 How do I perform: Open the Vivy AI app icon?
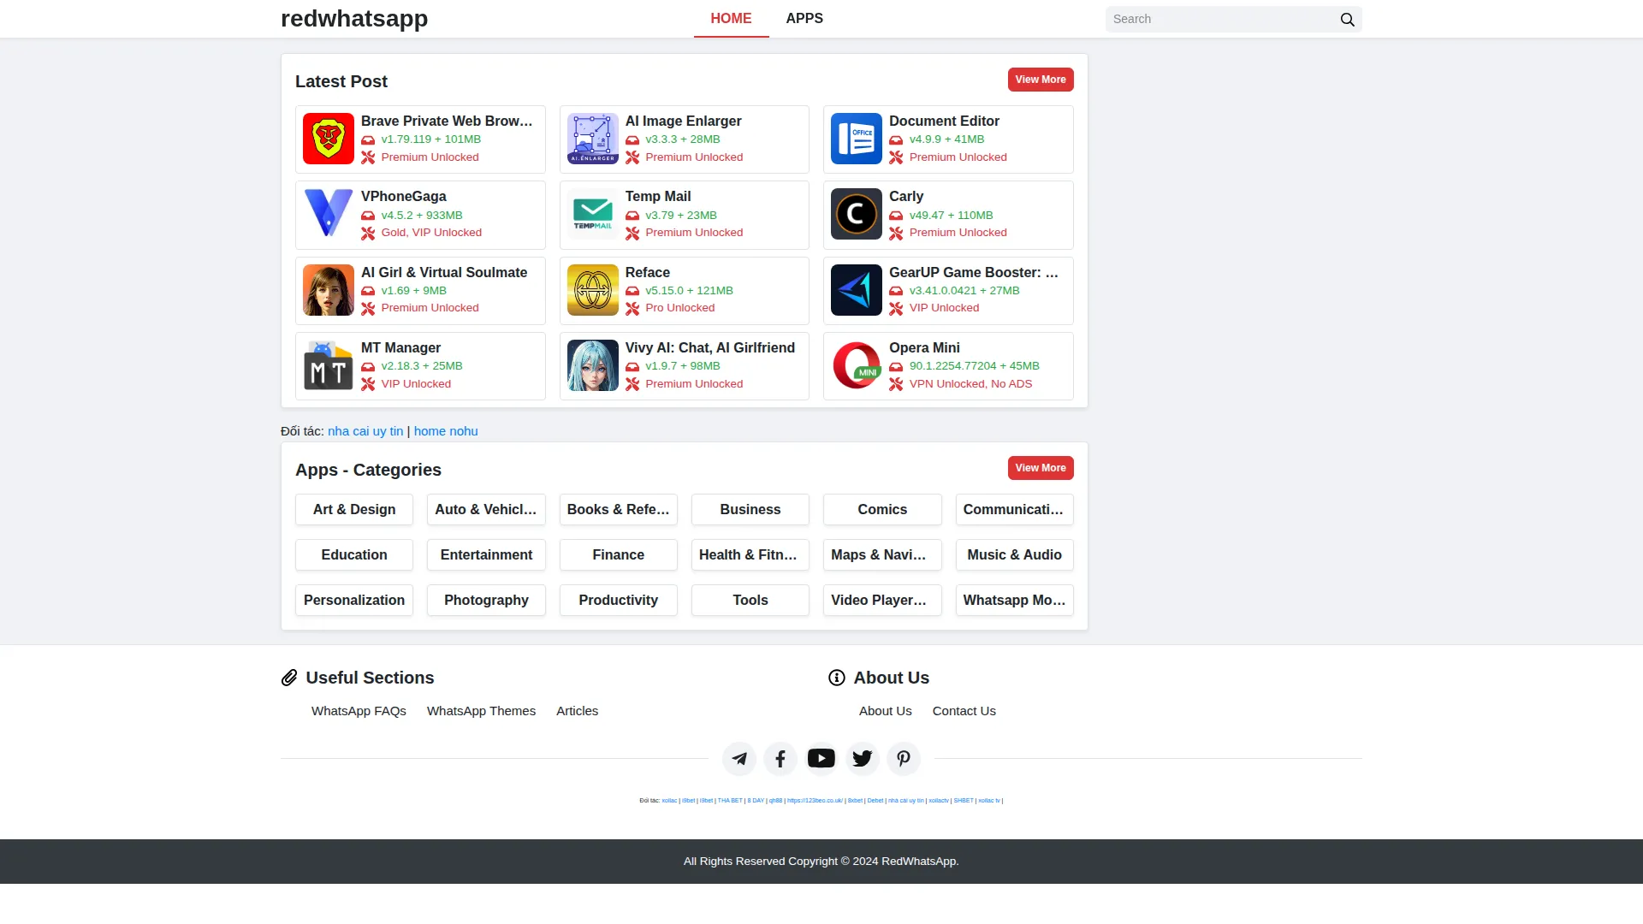pyautogui.click(x=592, y=365)
